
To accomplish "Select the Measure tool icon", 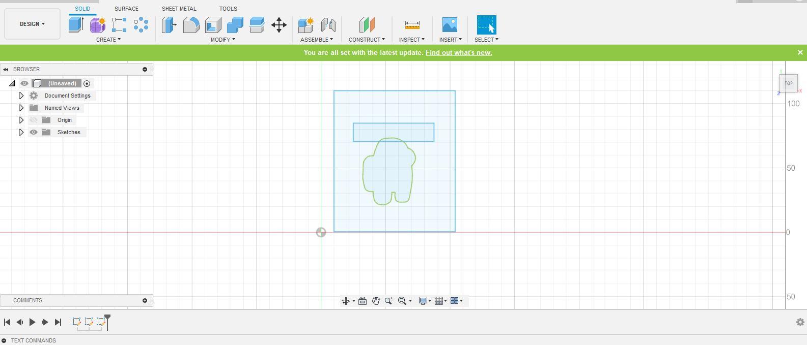I will pos(412,24).
